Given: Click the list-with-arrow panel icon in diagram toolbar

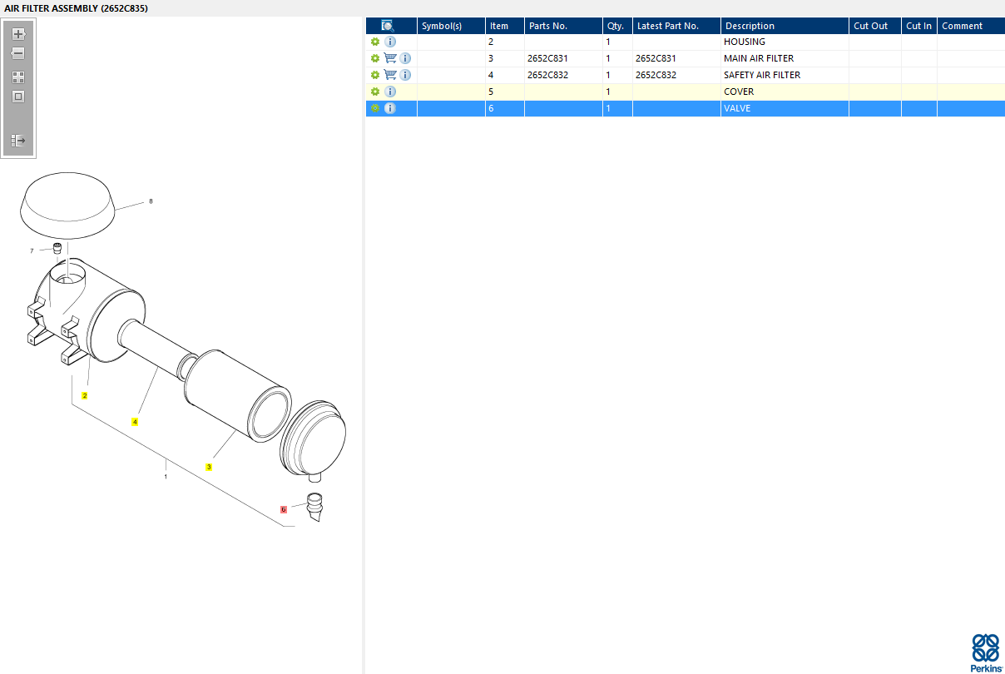Looking at the screenshot, I should click(18, 141).
